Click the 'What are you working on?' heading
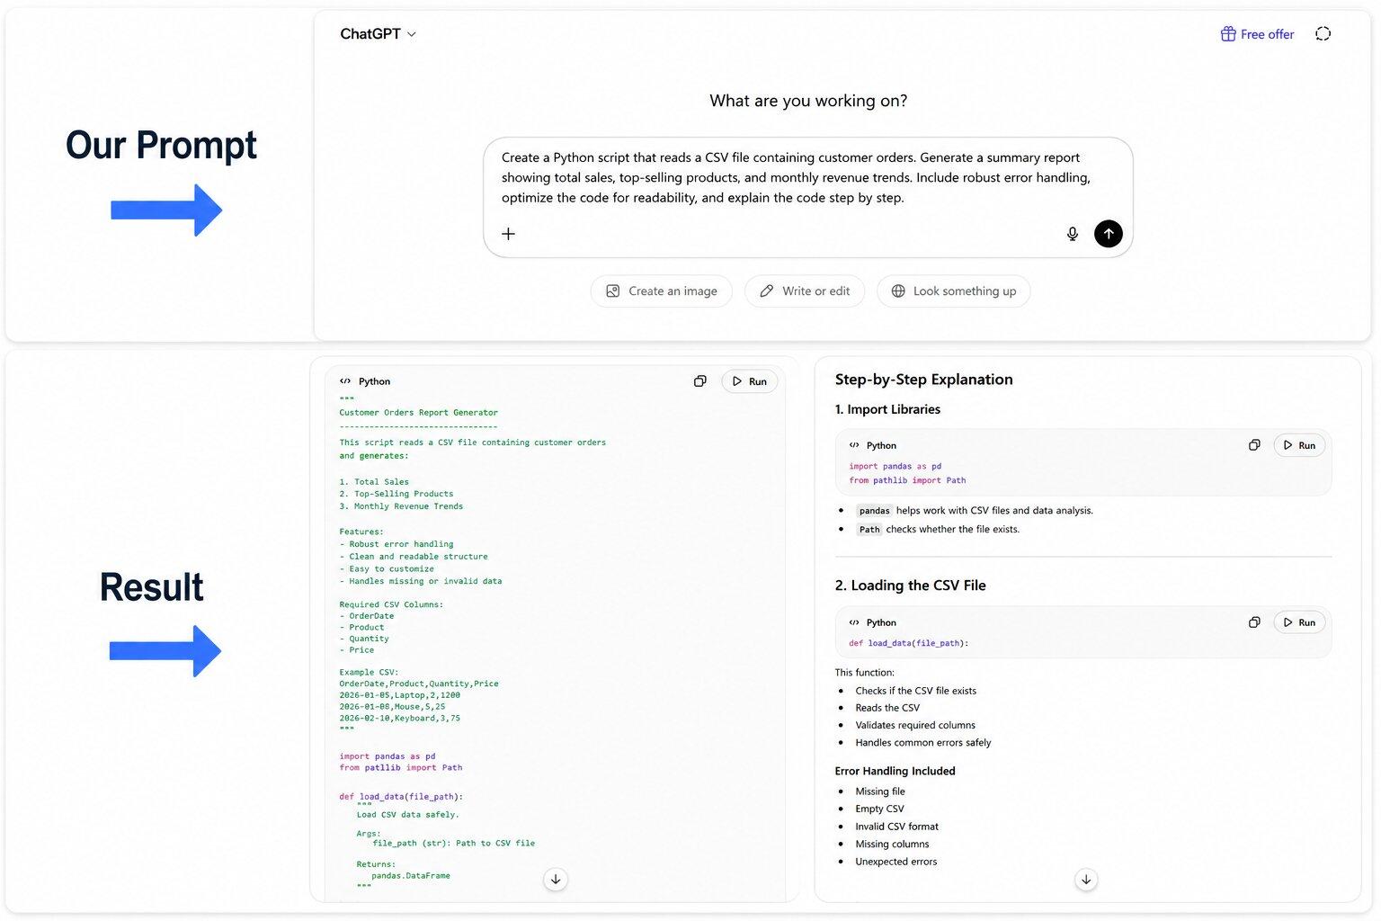Viewport: 1381px width, 921px height. [808, 101]
